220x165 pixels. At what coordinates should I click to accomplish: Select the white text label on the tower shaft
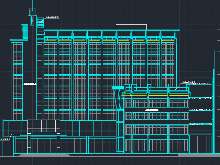[30, 84]
